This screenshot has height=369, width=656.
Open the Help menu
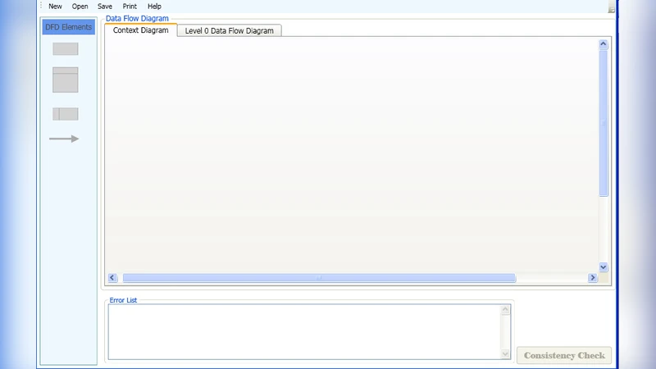coord(154,7)
